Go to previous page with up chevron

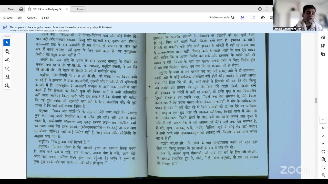323,136
